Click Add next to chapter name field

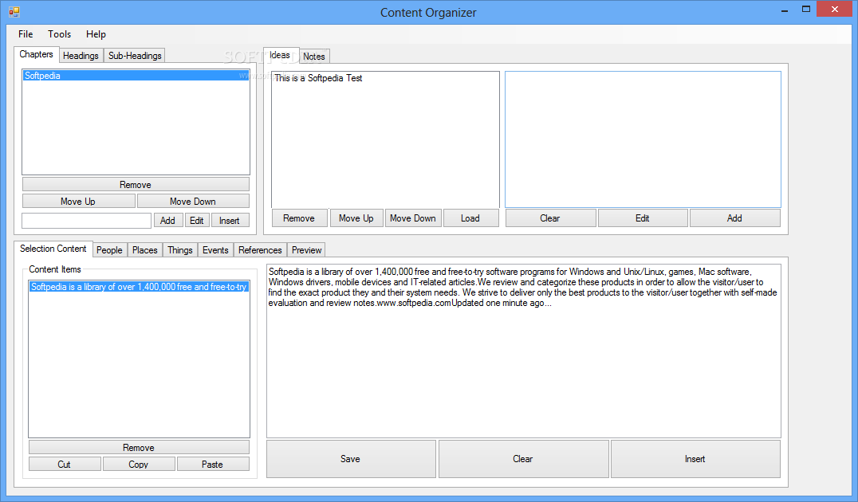coord(168,221)
